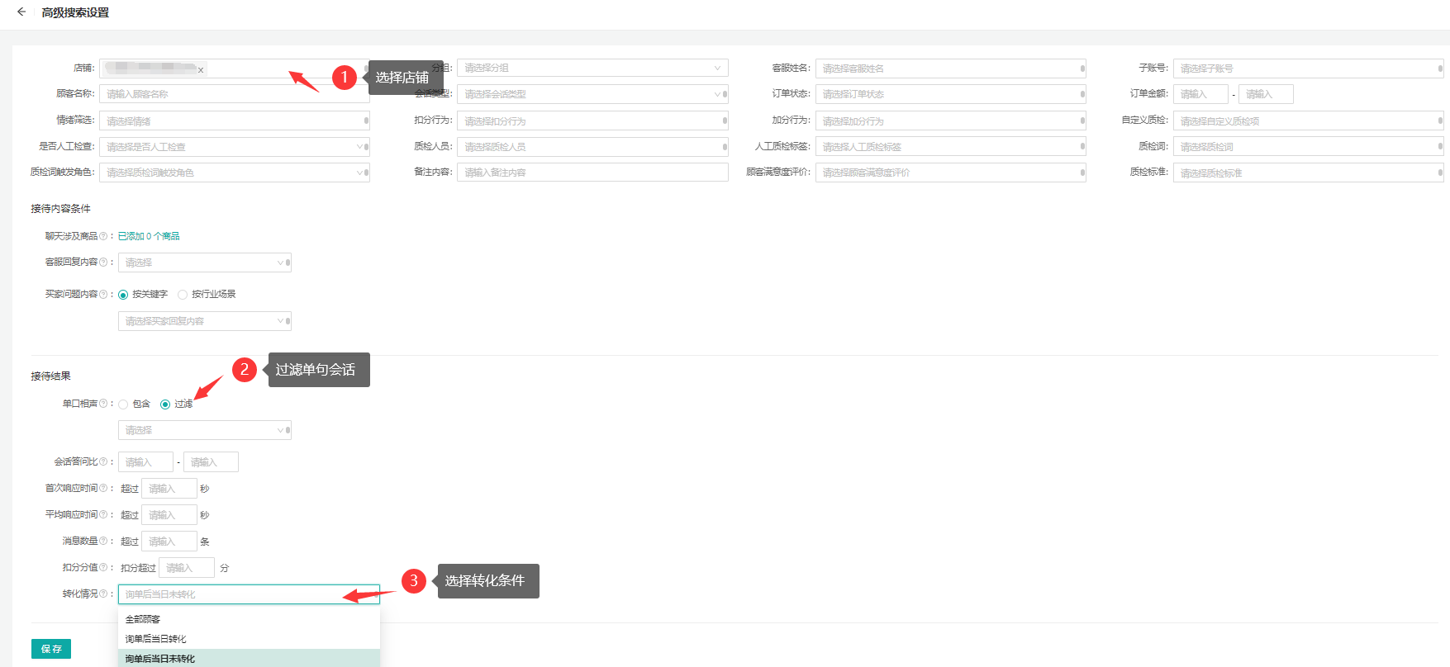
Task: Show help for 转化情况
Action: (103, 594)
